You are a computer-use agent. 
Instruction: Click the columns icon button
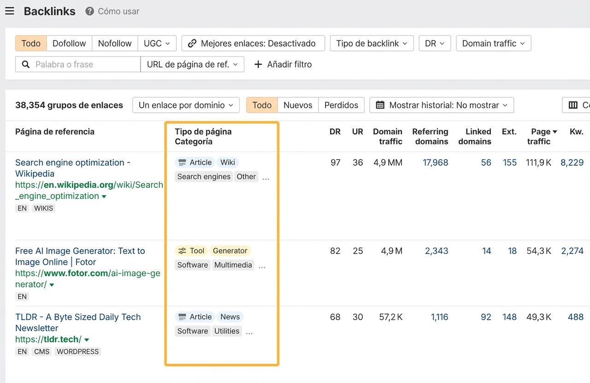point(573,105)
